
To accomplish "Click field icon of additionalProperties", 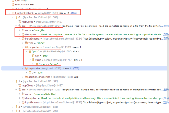I will 27,77.
